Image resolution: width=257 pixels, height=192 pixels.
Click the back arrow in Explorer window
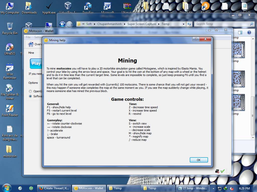pos(62,24)
